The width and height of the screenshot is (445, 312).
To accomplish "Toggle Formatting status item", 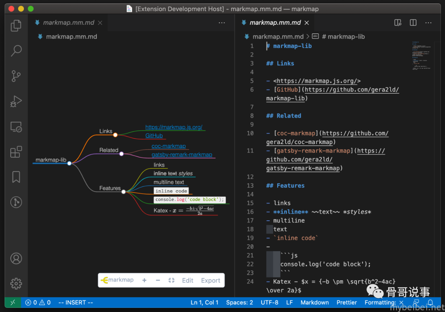I will coord(384,303).
